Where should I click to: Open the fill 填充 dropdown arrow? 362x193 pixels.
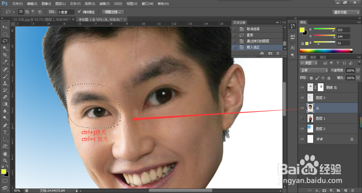coord(358,78)
